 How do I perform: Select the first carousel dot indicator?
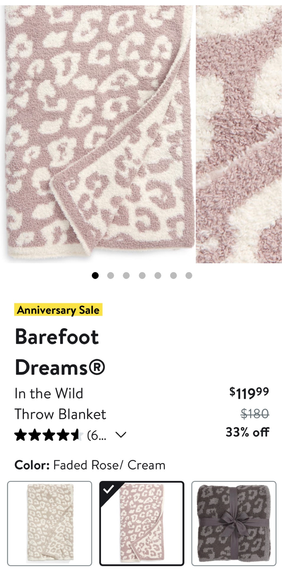click(x=95, y=276)
